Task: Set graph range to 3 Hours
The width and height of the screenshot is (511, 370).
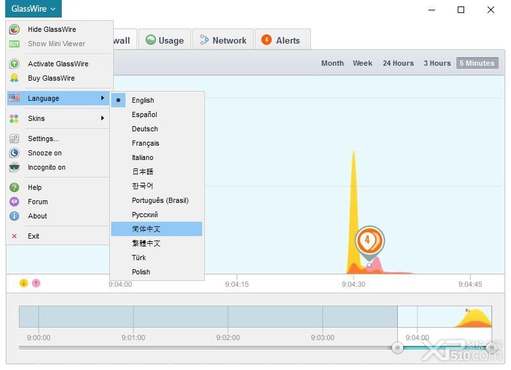Action: [x=437, y=63]
